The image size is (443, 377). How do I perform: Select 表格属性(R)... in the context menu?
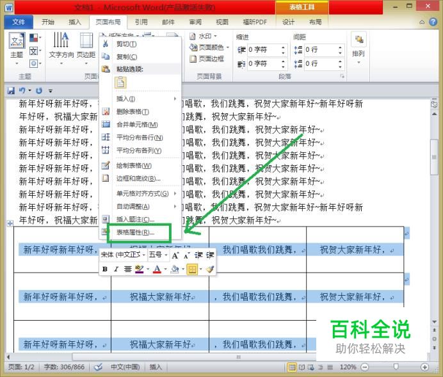pos(135,233)
